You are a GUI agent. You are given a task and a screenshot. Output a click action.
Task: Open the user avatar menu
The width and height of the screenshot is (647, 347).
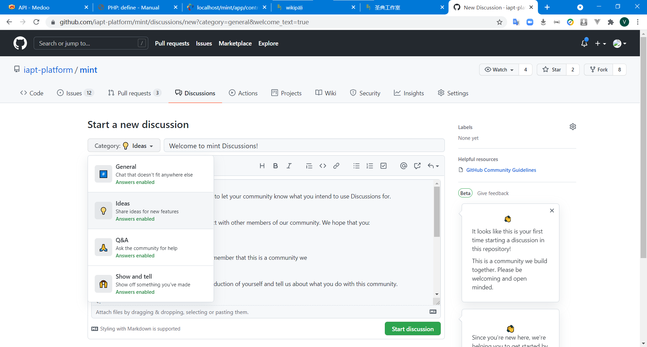pos(619,43)
